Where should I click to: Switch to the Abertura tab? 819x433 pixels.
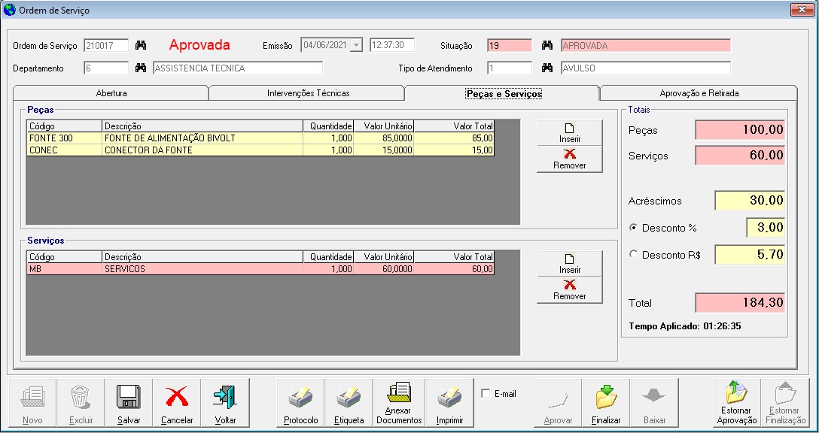tap(111, 93)
